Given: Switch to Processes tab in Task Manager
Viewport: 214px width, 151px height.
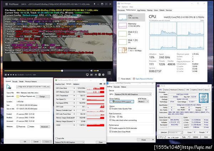Looking at the screenshot, I should click(x=121, y=10).
